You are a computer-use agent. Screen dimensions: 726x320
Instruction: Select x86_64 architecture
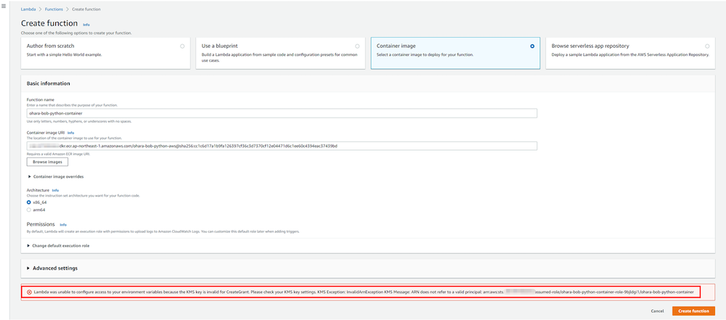[29, 202]
